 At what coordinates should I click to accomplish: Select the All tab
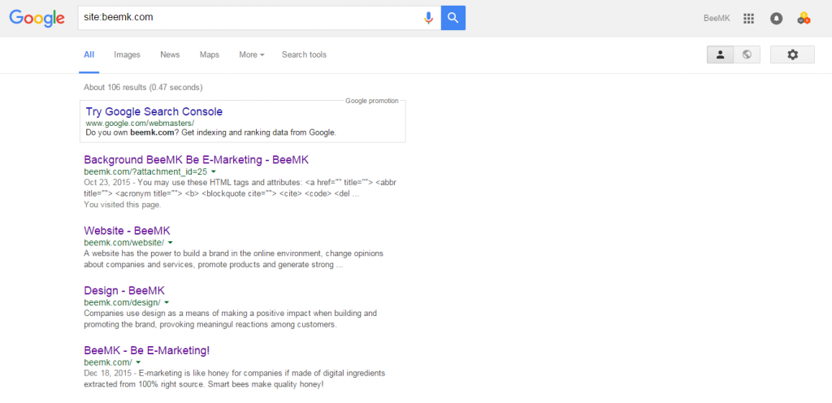point(89,54)
